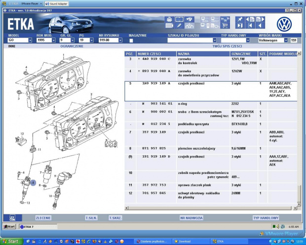Select part row 357 919 149
The width and height of the screenshot is (306, 245).
[211, 138]
